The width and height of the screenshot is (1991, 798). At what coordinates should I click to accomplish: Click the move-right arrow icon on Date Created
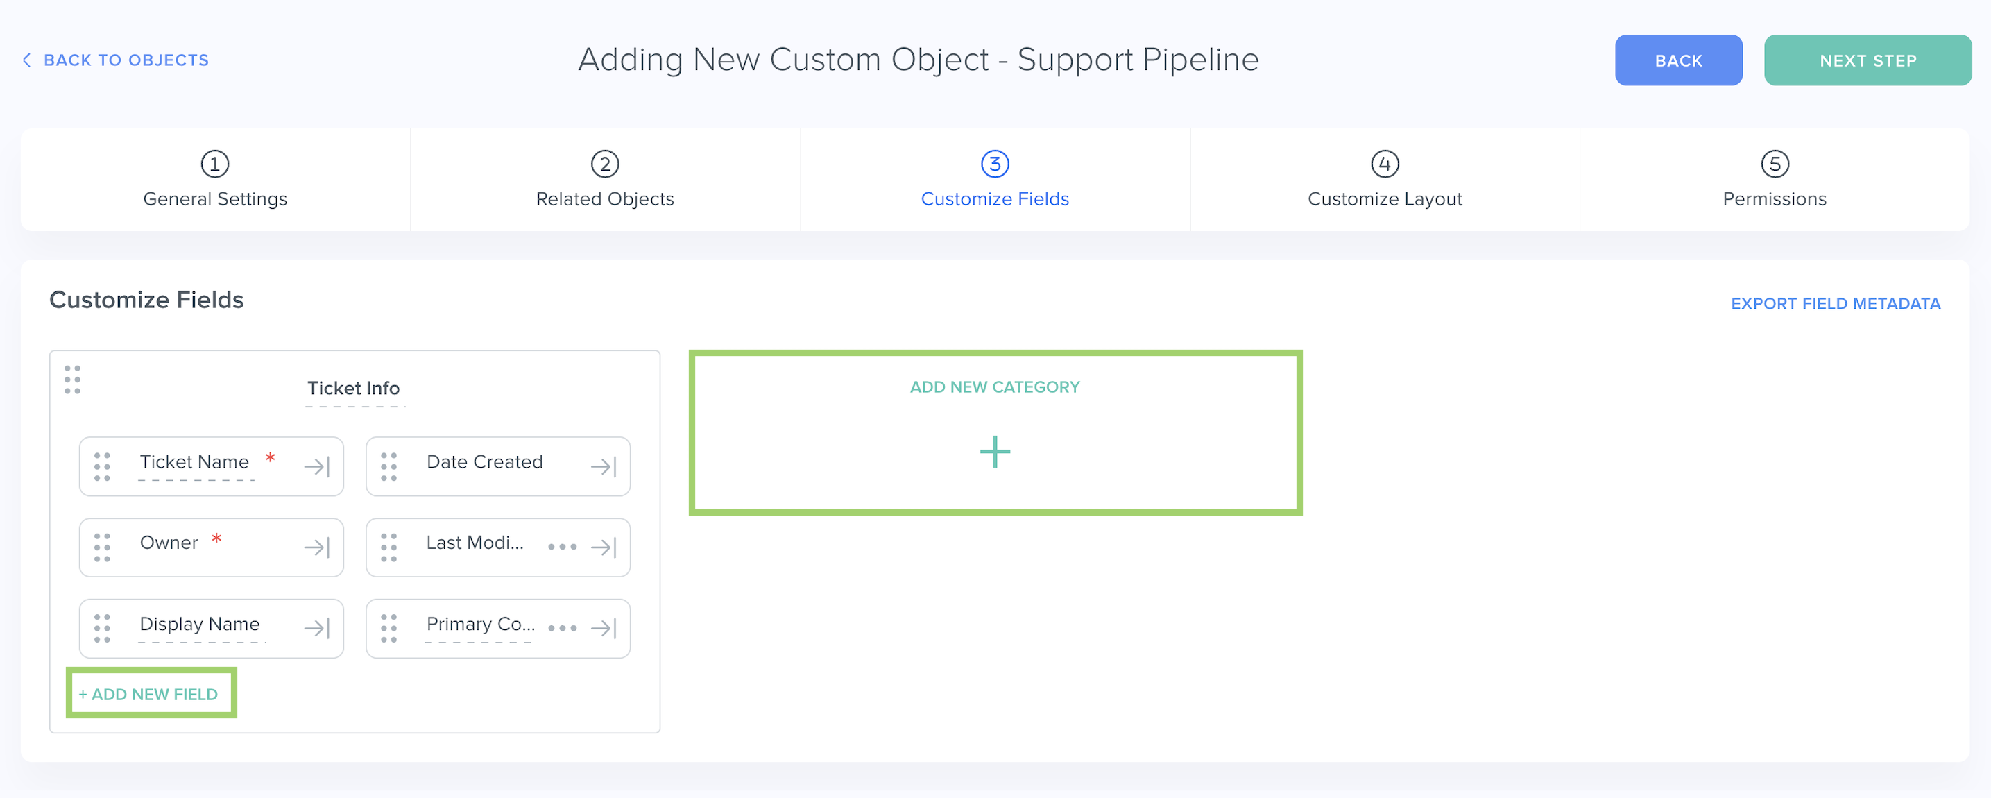coord(604,466)
